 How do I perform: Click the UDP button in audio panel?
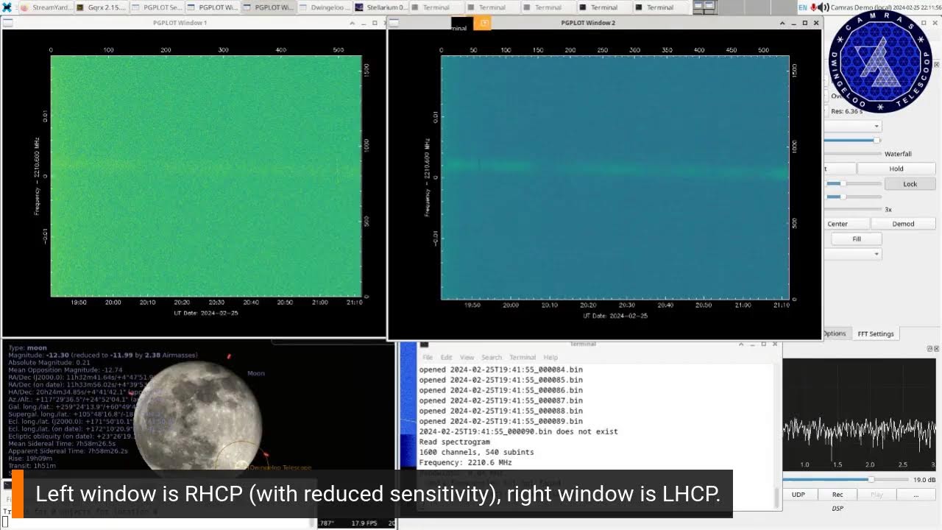(798, 495)
